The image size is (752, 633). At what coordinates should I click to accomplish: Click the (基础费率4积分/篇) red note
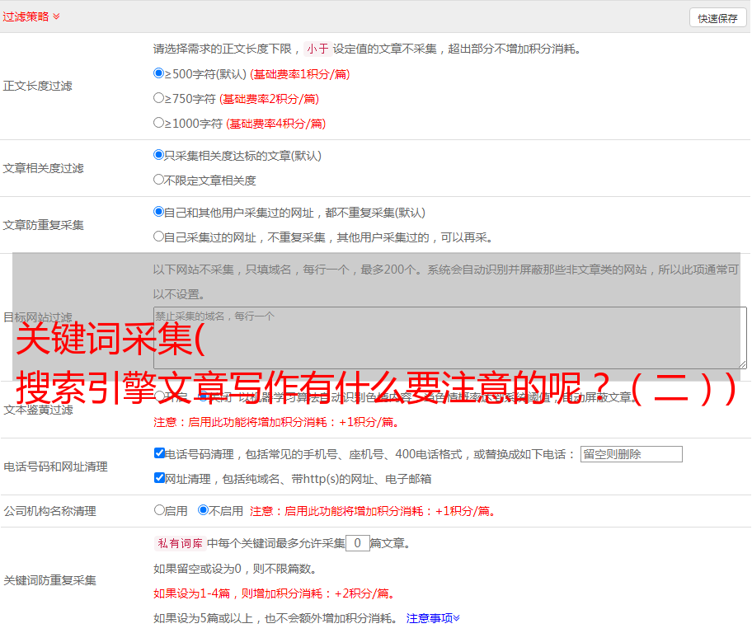(276, 124)
